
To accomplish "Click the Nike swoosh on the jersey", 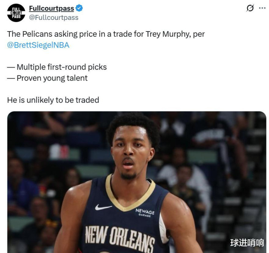I will [x=103, y=207].
